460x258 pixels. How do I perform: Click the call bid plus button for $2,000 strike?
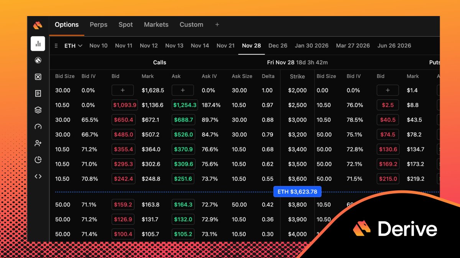pos(123,90)
